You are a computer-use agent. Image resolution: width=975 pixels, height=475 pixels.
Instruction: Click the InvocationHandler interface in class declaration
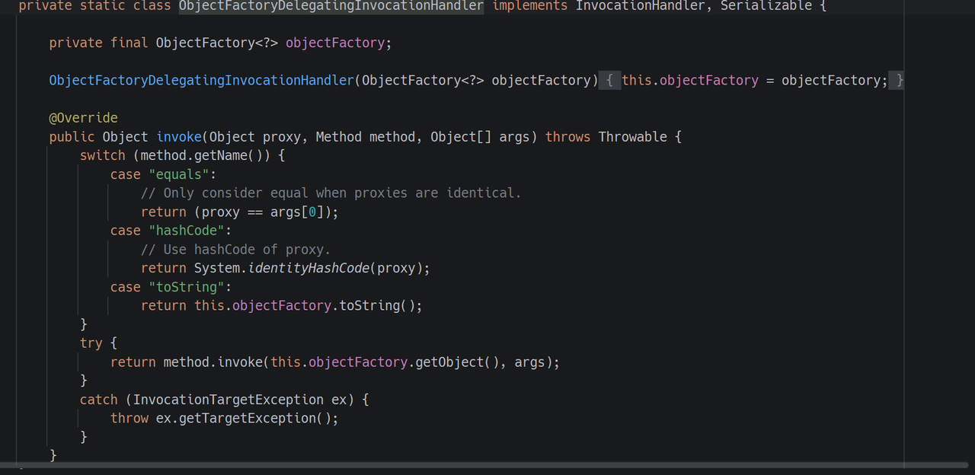[640, 6]
